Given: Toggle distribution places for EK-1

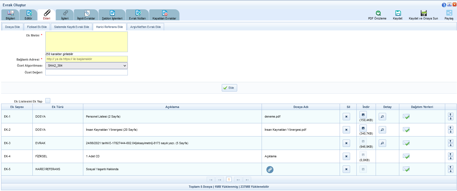Looking at the screenshot, I should (x=406, y=117).
